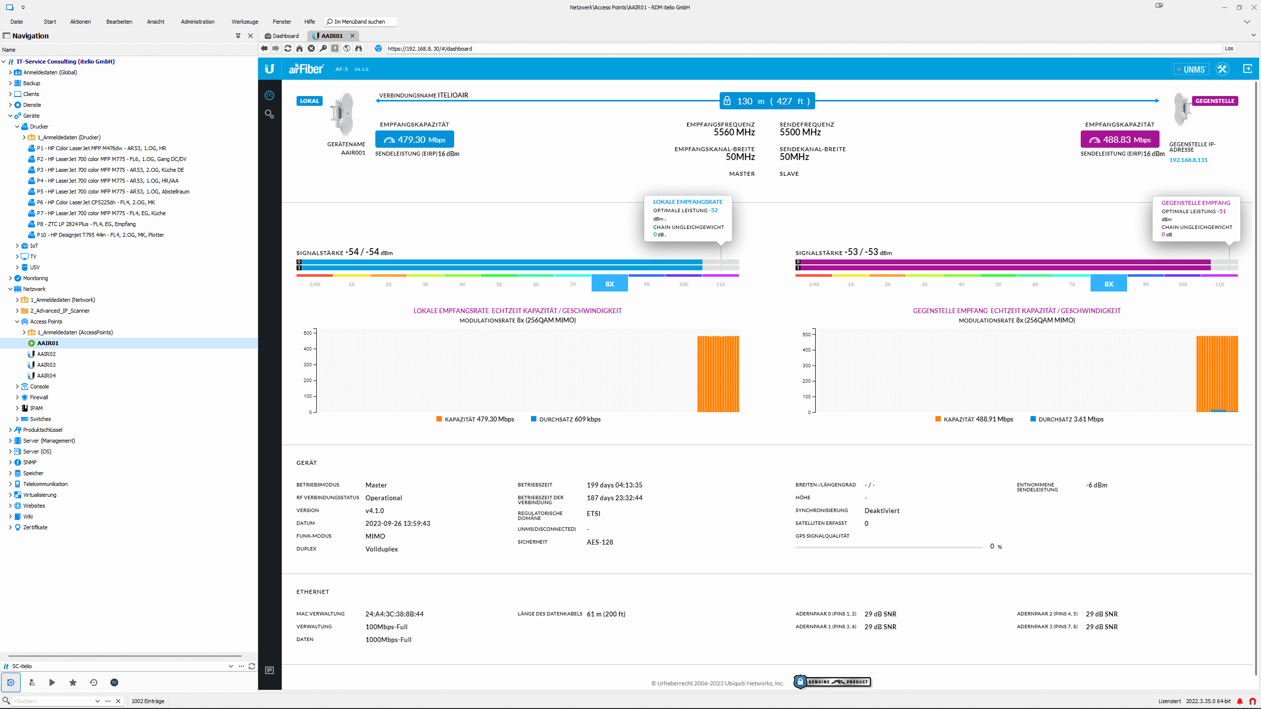Screen dimensions: 1261x709
Task: Click the globe toolbar icon
Action: tap(347, 48)
